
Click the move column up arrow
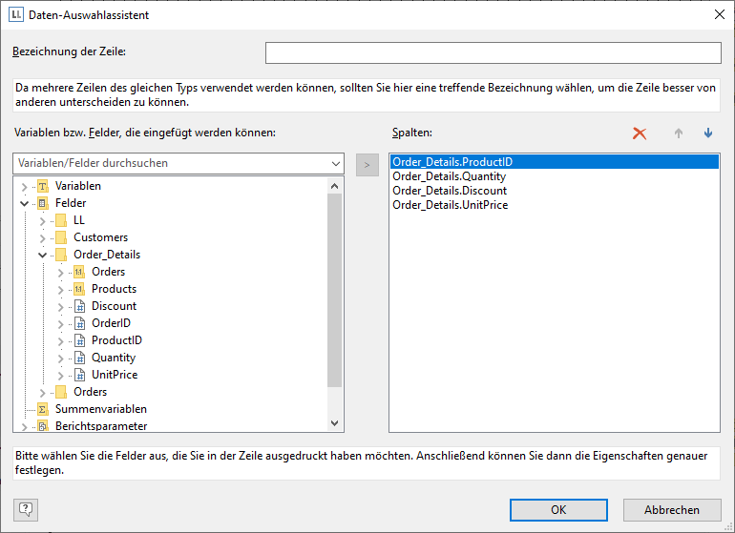679,133
